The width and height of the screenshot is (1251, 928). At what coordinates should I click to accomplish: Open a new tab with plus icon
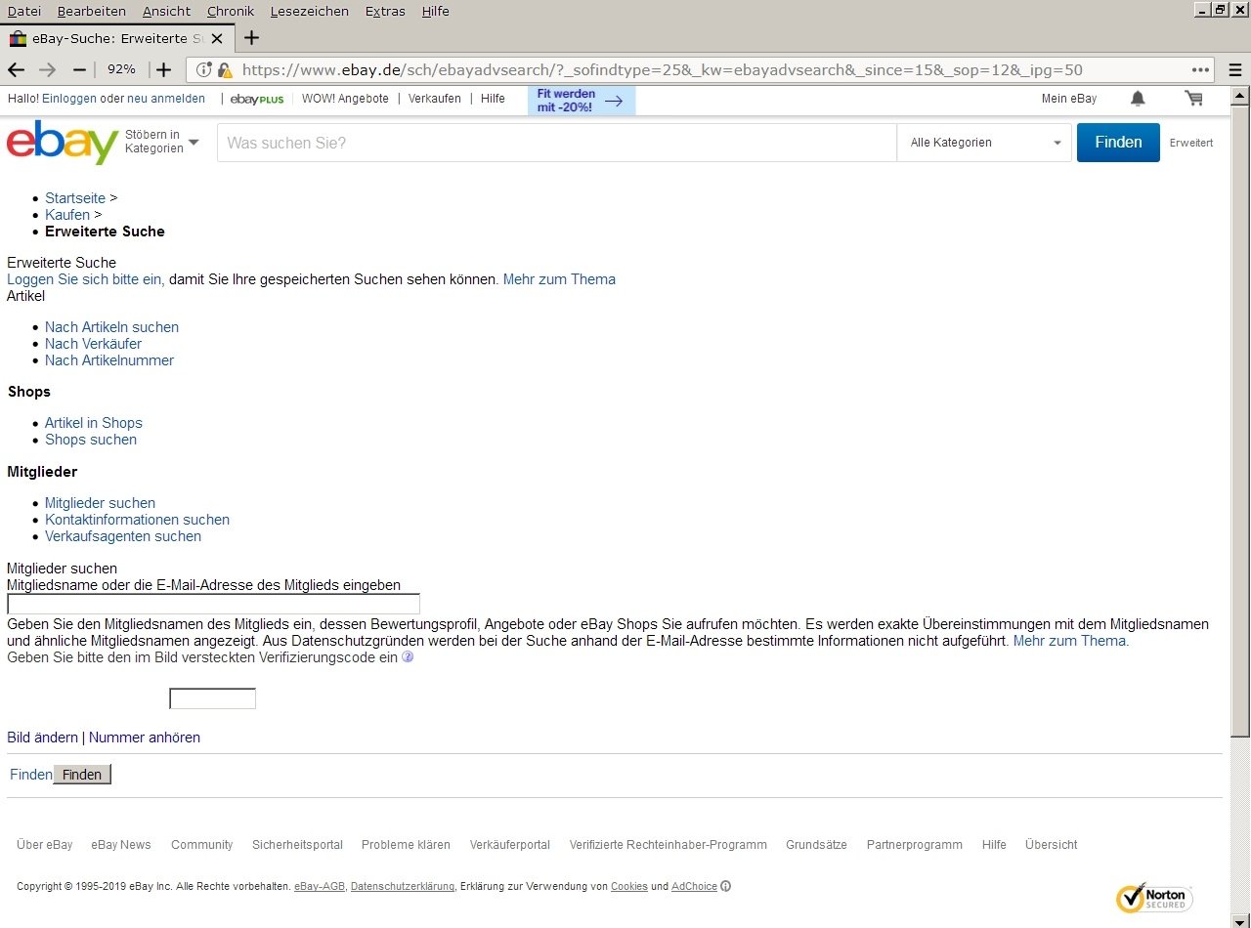click(x=251, y=38)
